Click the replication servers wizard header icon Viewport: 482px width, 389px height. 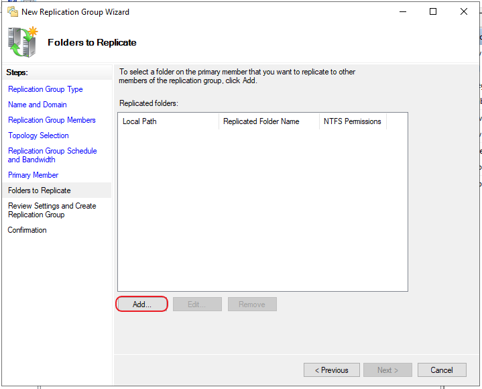(23, 42)
